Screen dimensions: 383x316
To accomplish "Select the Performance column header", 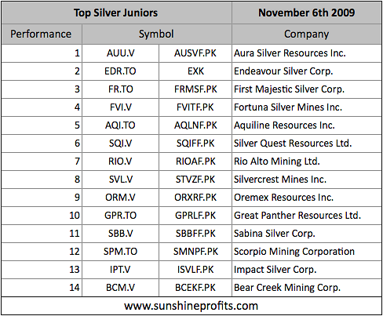I will (42, 34).
